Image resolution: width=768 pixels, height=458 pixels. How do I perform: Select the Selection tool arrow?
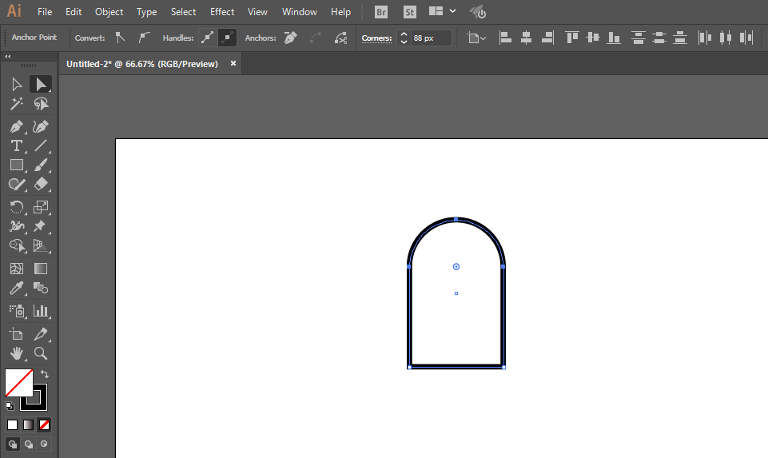click(17, 84)
